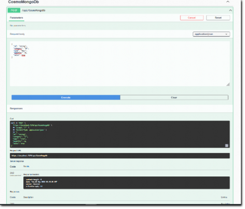
Task: Click the "Curl" label
Action: [x=12, y=119]
